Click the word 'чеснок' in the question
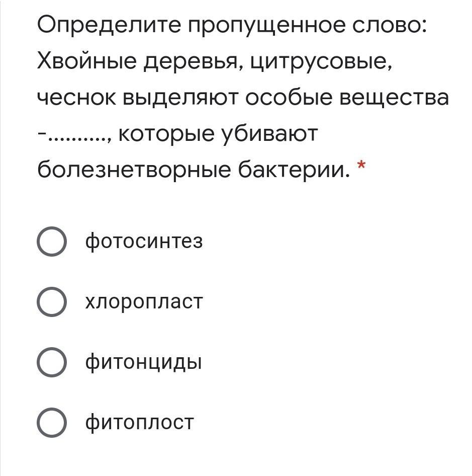This screenshot has width=472, height=476. pyautogui.click(x=76, y=99)
